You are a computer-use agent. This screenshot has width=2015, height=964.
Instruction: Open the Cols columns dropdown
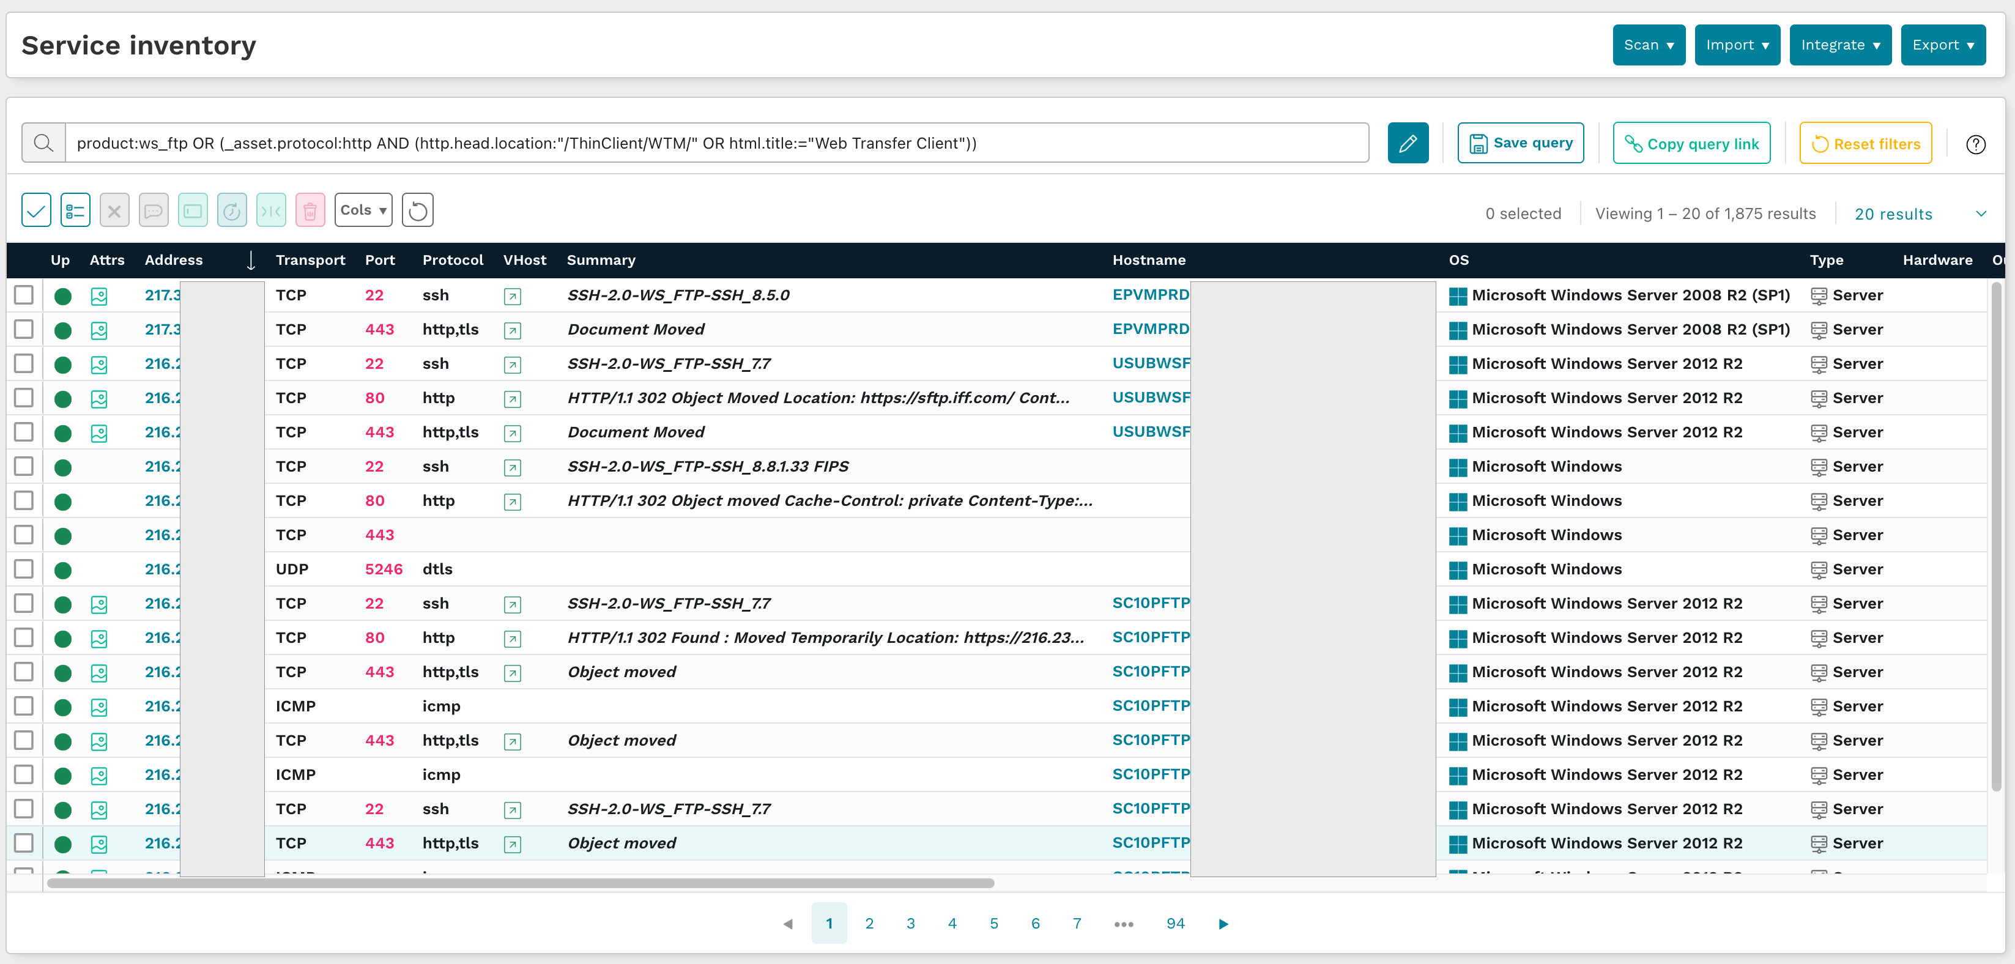tap(362, 210)
